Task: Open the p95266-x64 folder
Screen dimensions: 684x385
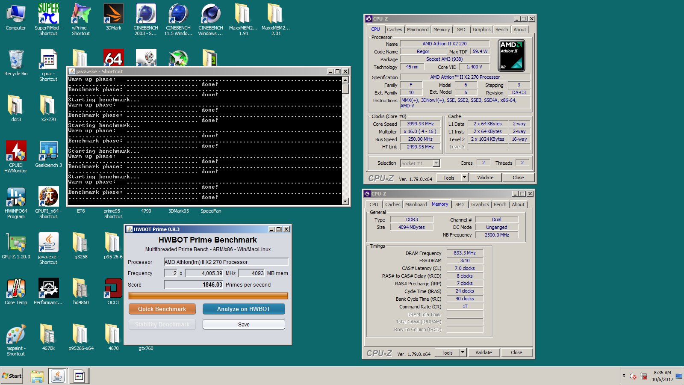Action: tap(81, 337)
